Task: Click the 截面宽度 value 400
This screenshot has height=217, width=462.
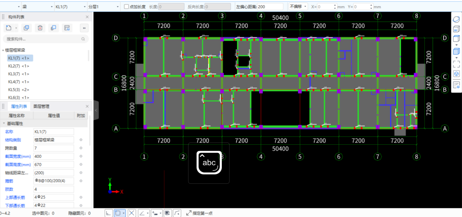Action: (54, 156)
